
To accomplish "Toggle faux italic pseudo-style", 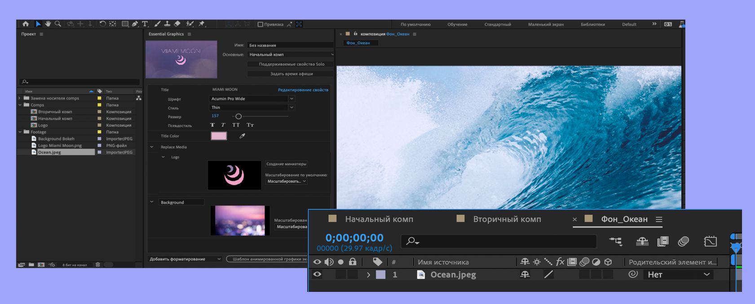I will click(223, 125).
